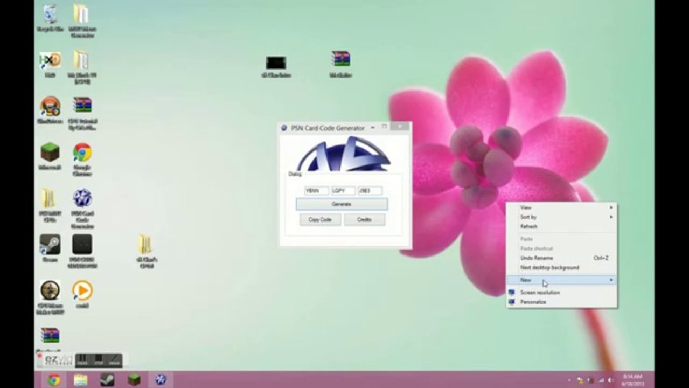This screenshot has height=388, width=689.
Task: Close the PSN Card Code Generator window
Action: [x=399, y=127]
